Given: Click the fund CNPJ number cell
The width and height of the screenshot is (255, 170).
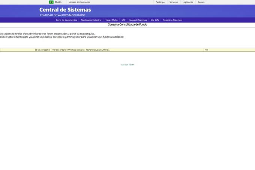Looking at the screenshot, I should click(26, 50).
